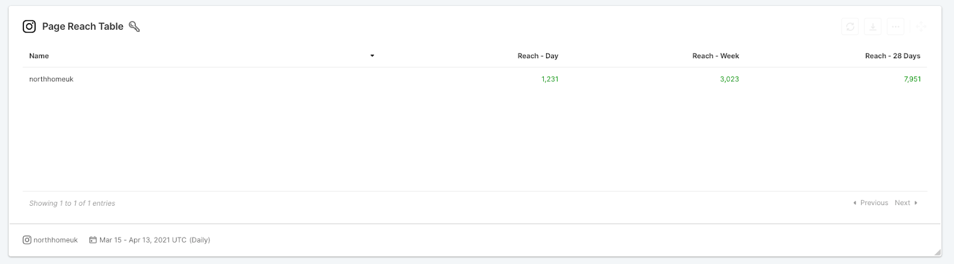The width and height of the screenshot is (954, 264).
Task: Sort by Reach - Week column
Action: coord(715,56)
